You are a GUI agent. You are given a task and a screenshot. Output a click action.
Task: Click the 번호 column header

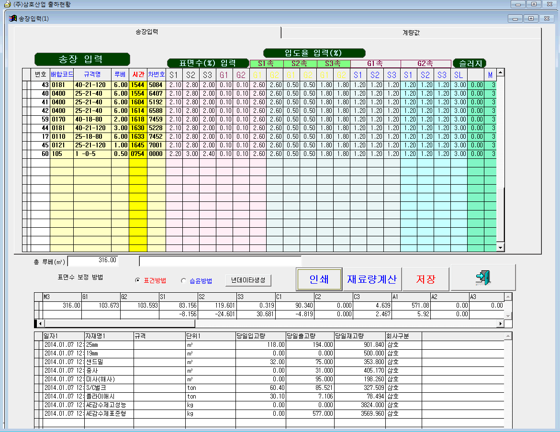click(40, 74)
